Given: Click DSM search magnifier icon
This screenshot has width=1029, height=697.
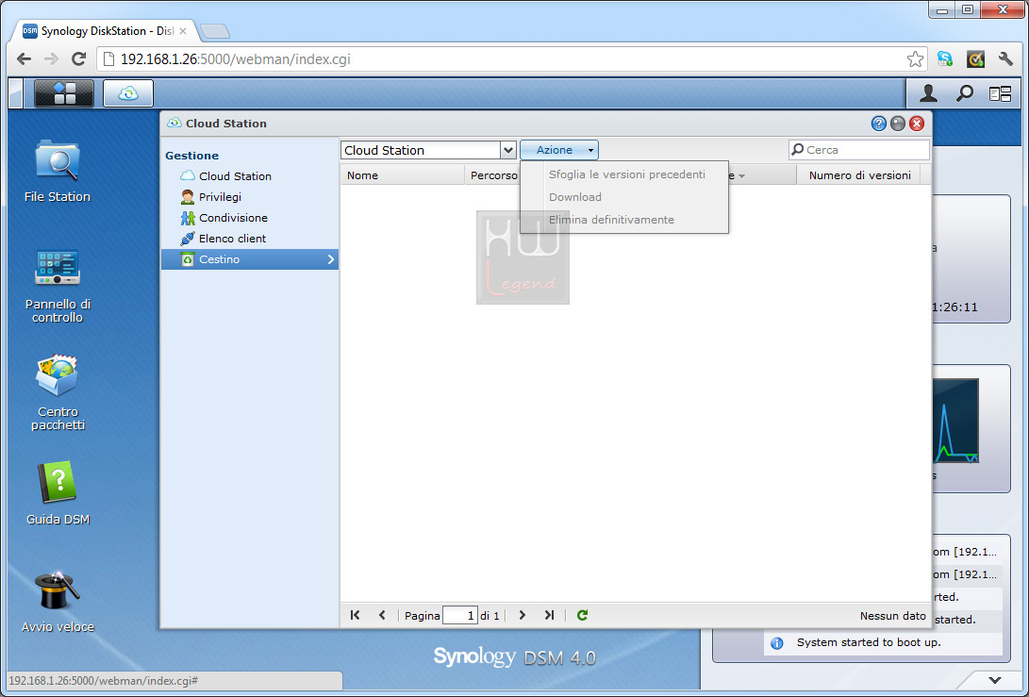Looking at the screenshot, I should pyautogui.click(x=964, y=94).
